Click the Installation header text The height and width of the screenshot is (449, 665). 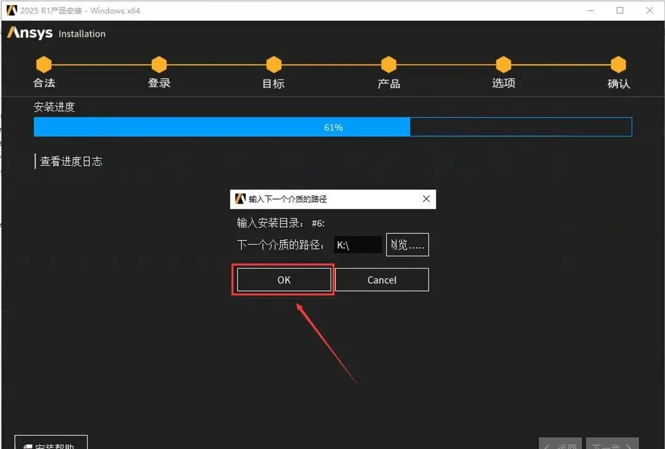(82, 34)
